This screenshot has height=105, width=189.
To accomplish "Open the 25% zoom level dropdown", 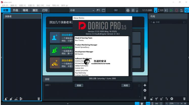I will pyautogui.click(x=174, y=103).
